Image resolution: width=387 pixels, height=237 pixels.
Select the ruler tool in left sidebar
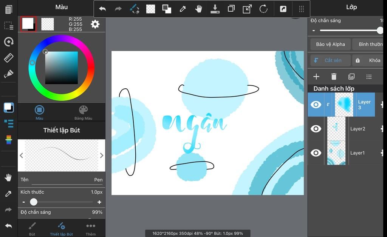[9, 58]
